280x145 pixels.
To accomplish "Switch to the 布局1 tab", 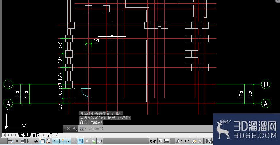I will pos(37,135).
